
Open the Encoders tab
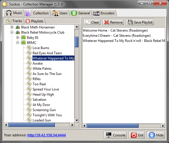pos(104,13)
